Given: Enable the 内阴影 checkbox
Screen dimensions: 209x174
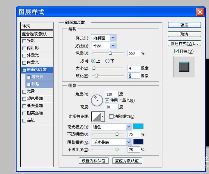Looking at the screenshot, I should pyautogui.click(x=24, y=48).
